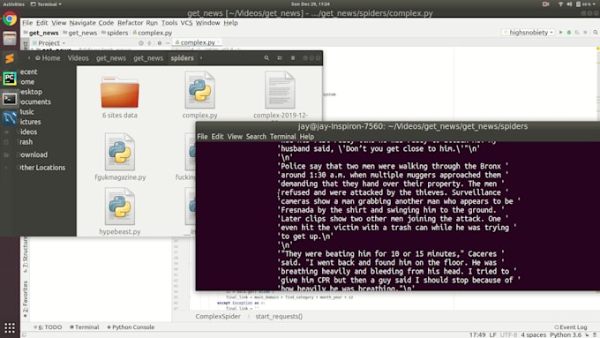Open Google Chrome from the dock
This screenshot has height=338, width=600.
tap(10, 19)
